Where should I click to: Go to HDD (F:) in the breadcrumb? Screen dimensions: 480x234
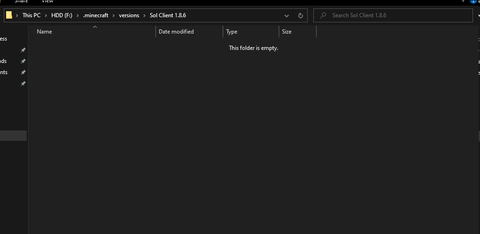coord(62,15)
